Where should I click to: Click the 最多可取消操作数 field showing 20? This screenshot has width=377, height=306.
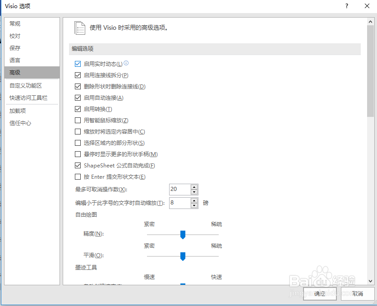[x=180, y=189]
